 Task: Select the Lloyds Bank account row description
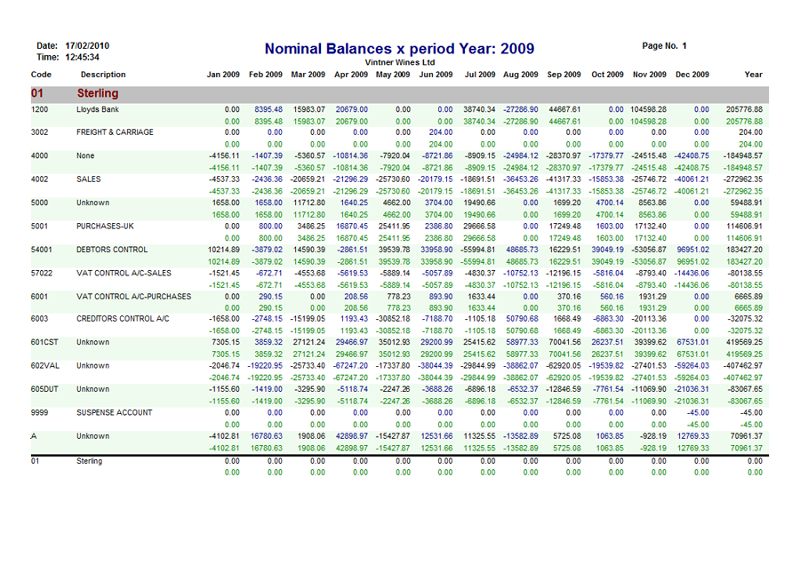[98, 109]
